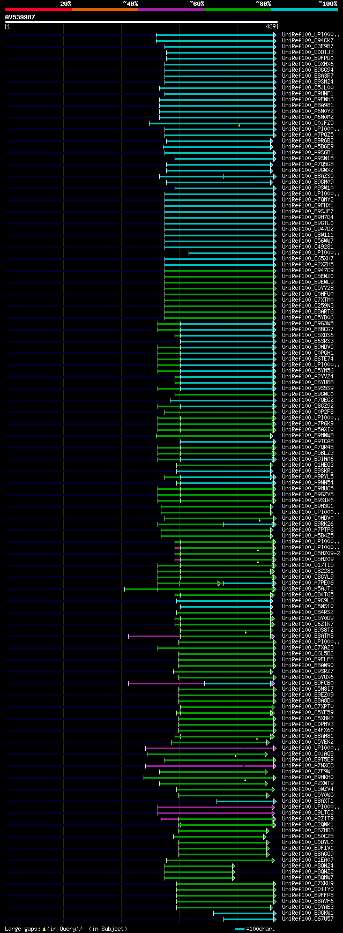
Task: Select hit label UniRef100_A9SW15
Action: tap(308, 159)
